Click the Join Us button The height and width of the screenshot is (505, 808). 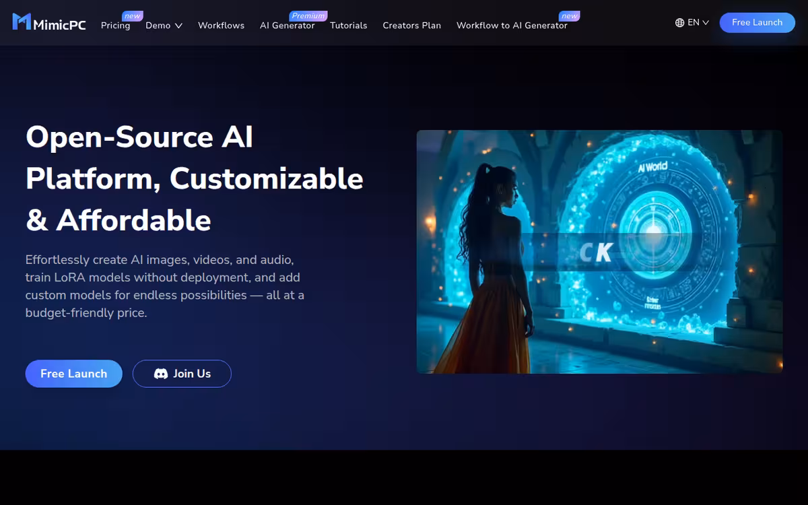tap(182, 374)
